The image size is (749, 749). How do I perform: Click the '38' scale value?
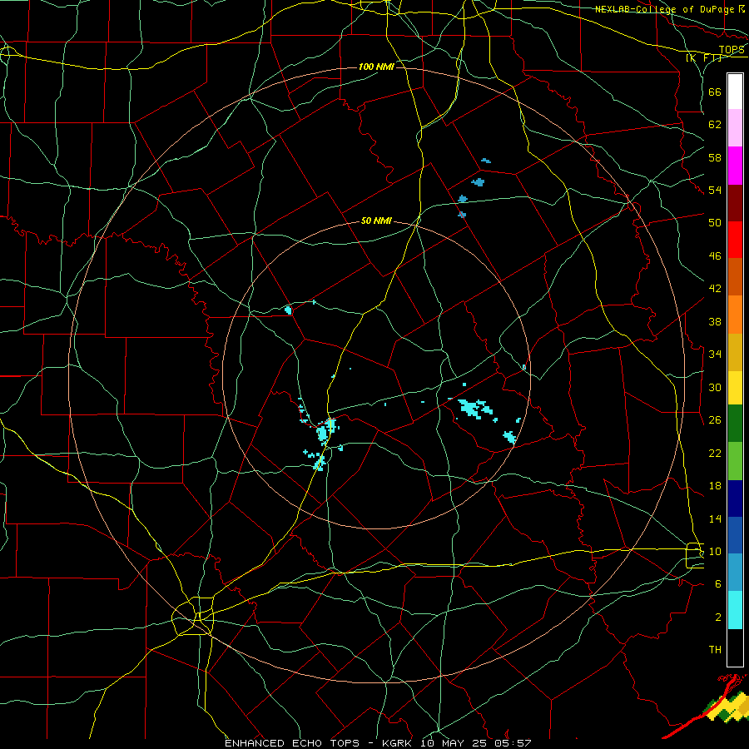[x=715, y=322]
